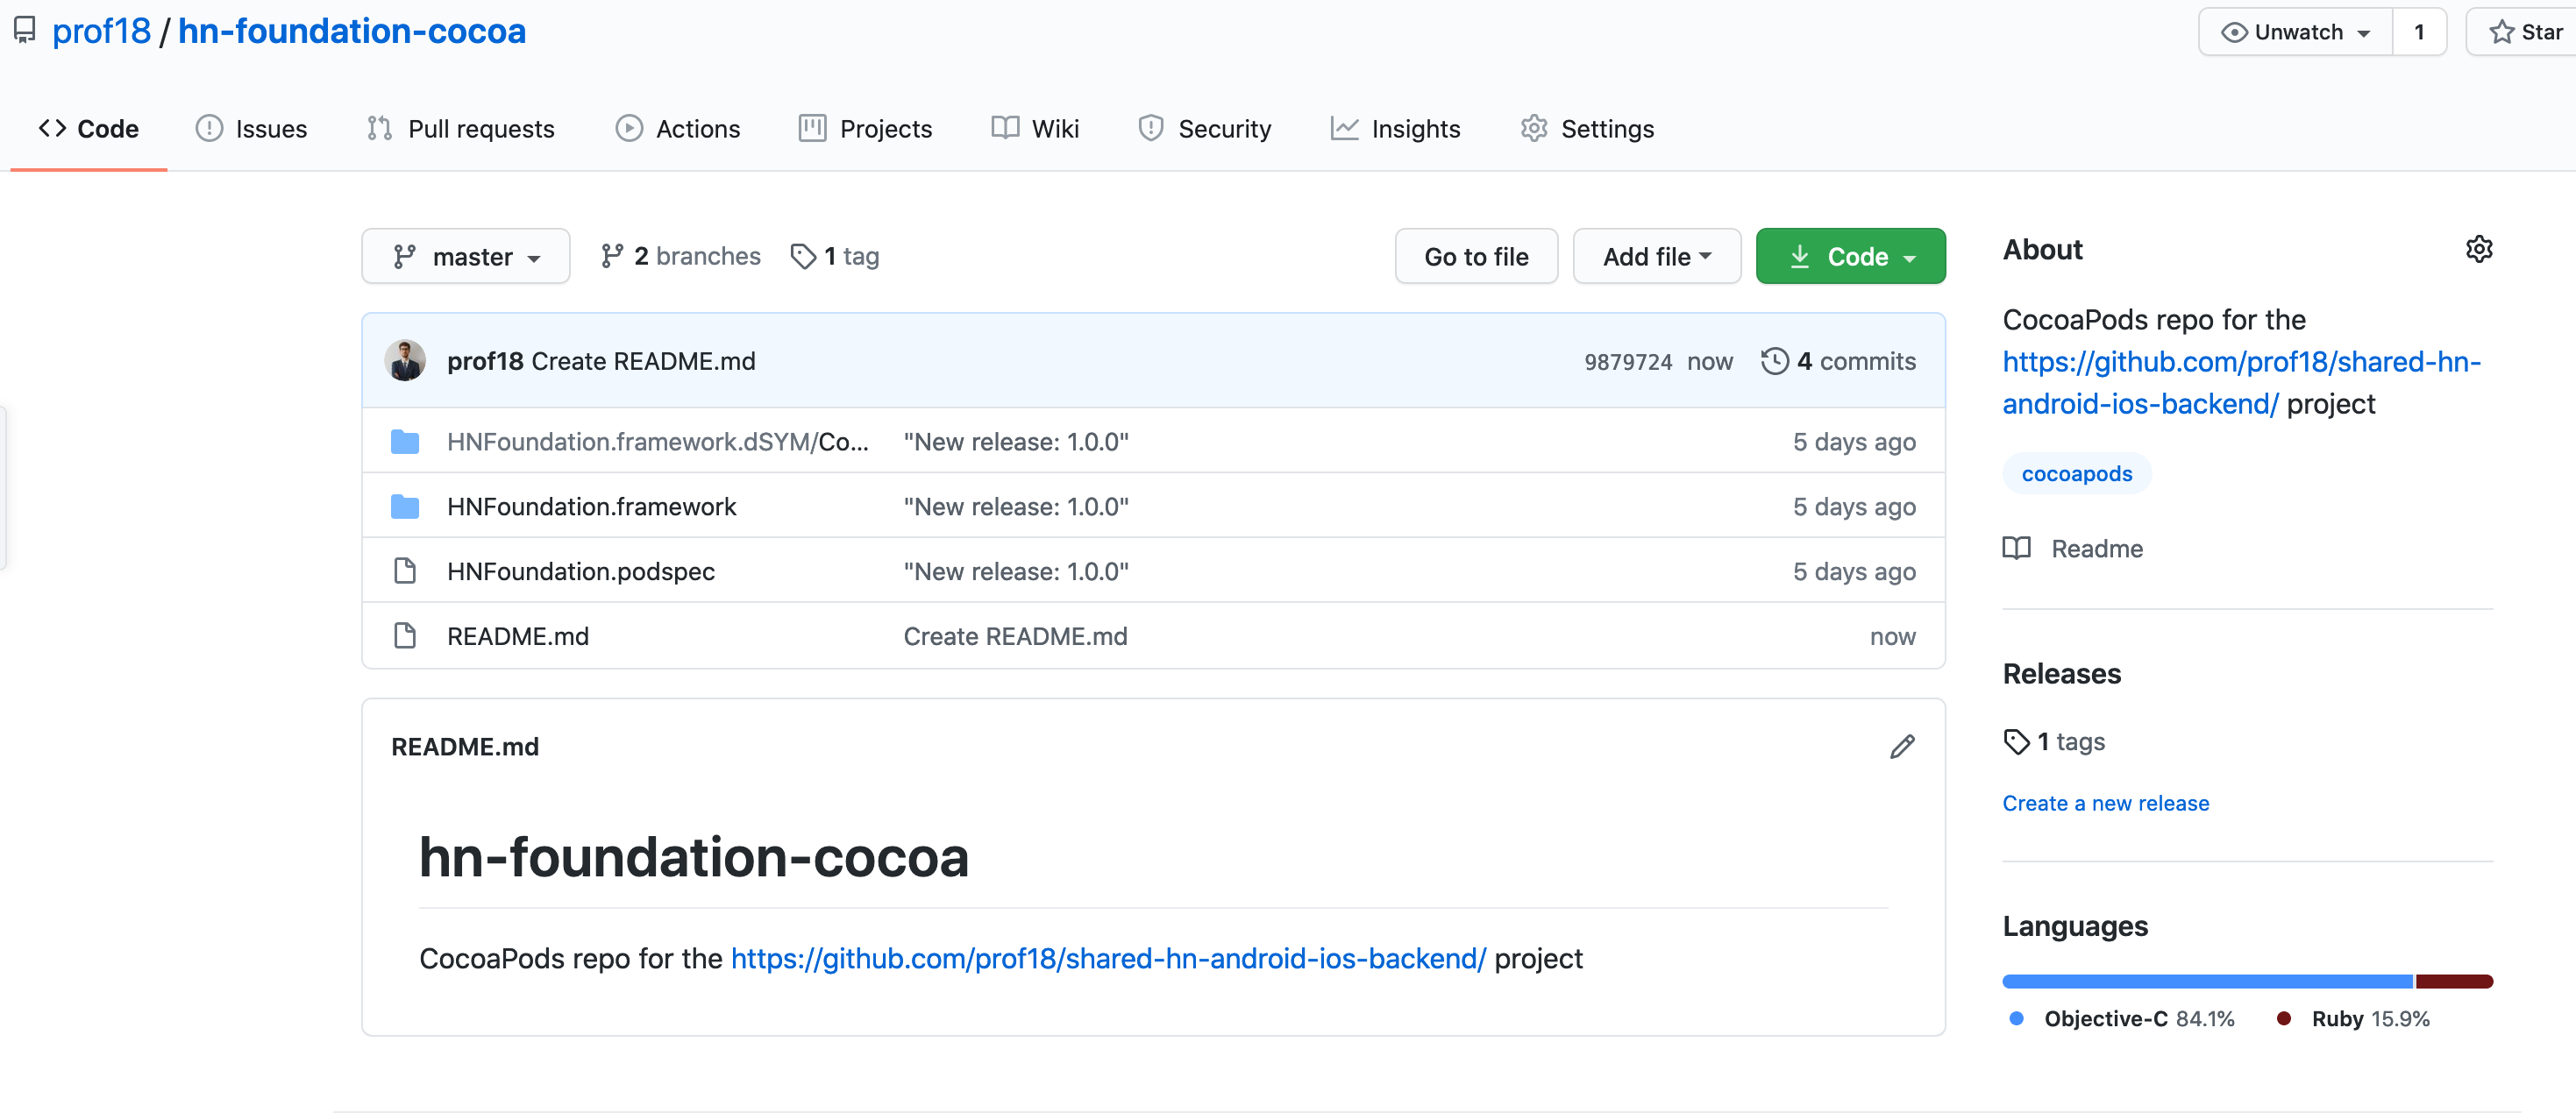Open the Projects tab
Screen dimensions: 2576x1120
pyautogui.click(x=865, y=129)
